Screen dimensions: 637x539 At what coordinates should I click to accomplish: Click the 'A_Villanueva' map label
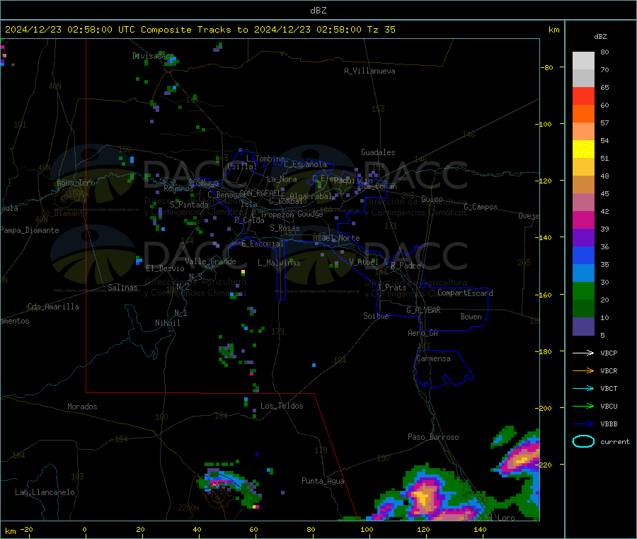coord(369,71)
